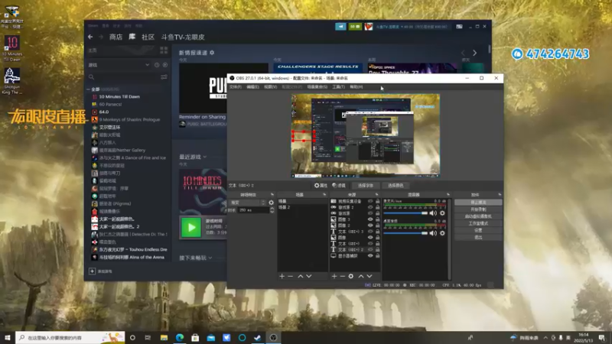The image size is (612, 344).
Task: Add a new source in OBS
Action: [x=334, y=276]
